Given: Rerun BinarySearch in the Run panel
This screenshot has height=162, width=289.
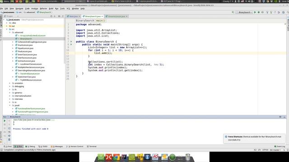Looking at the screenshot, I should point(5,121).
